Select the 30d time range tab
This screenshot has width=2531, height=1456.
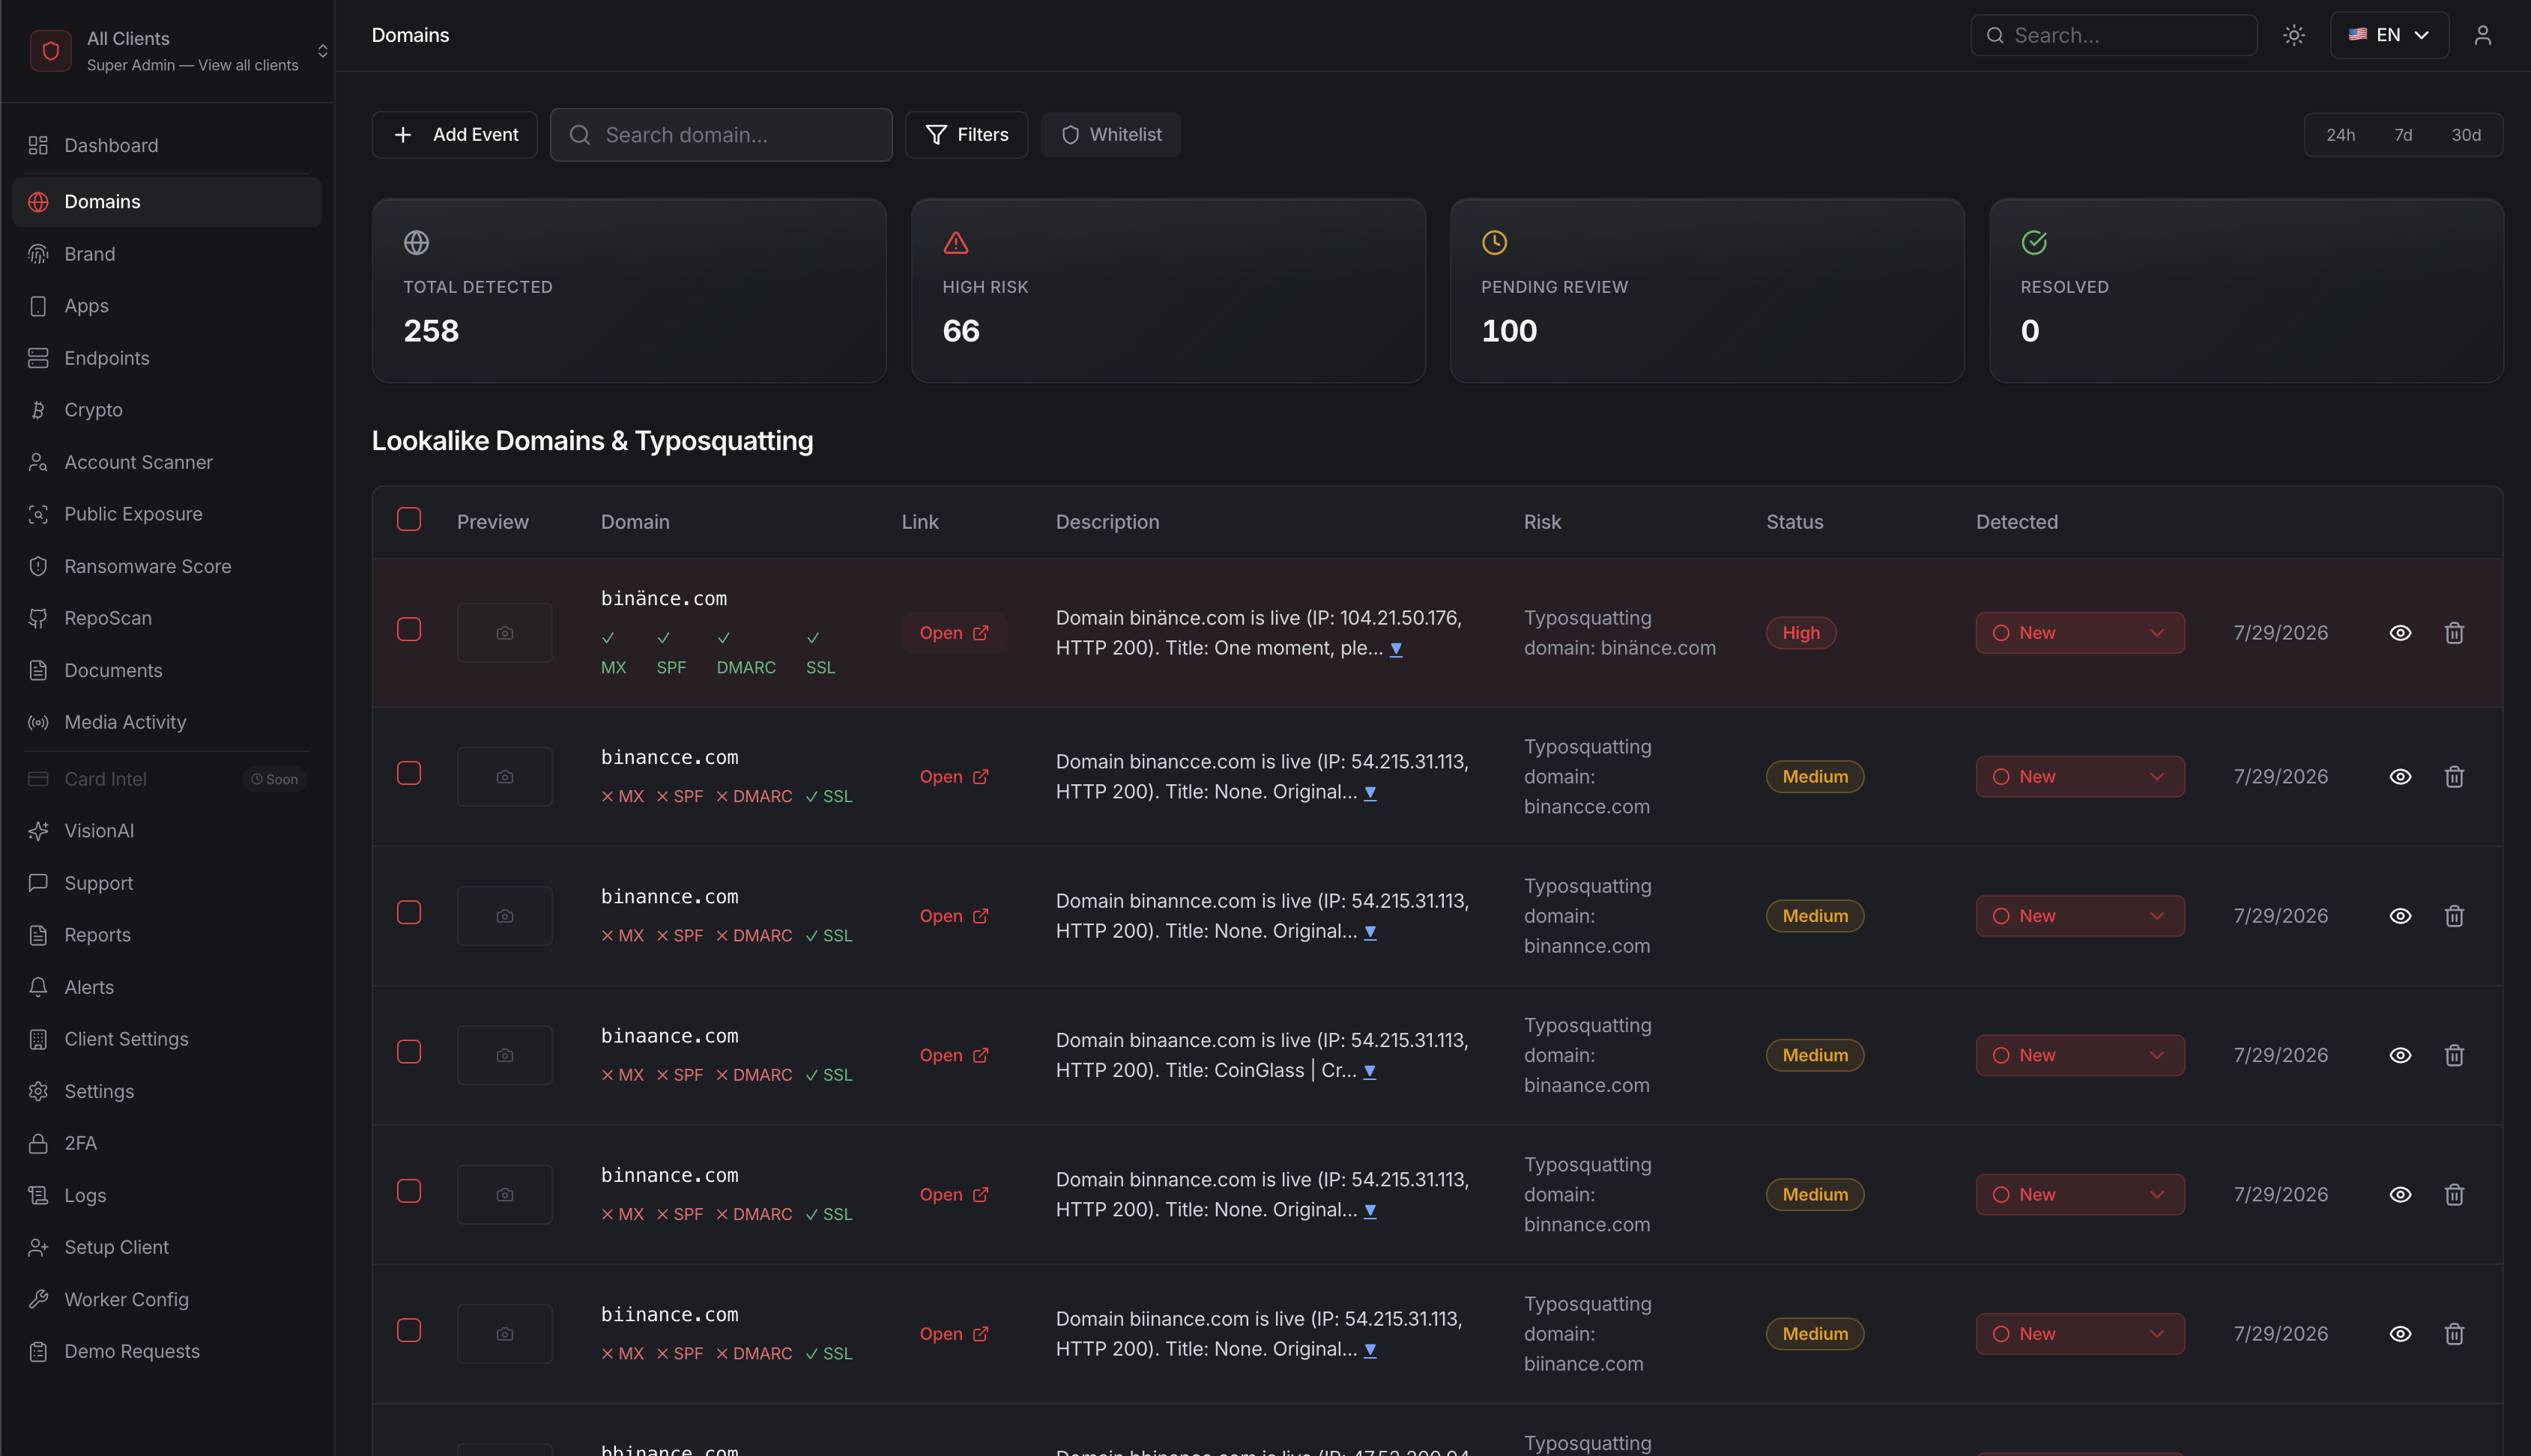click(2465, 135)
